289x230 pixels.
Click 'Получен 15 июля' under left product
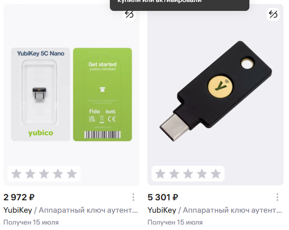pos(31,223)
